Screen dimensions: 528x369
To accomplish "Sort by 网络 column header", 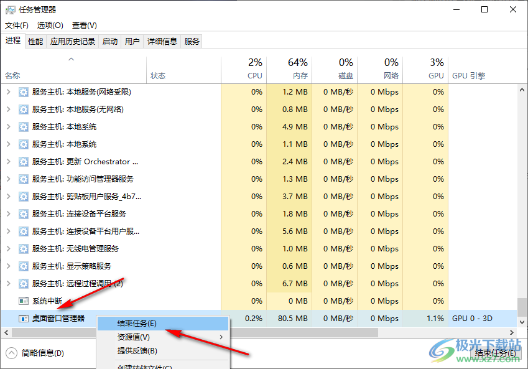I will coord(380,70).
